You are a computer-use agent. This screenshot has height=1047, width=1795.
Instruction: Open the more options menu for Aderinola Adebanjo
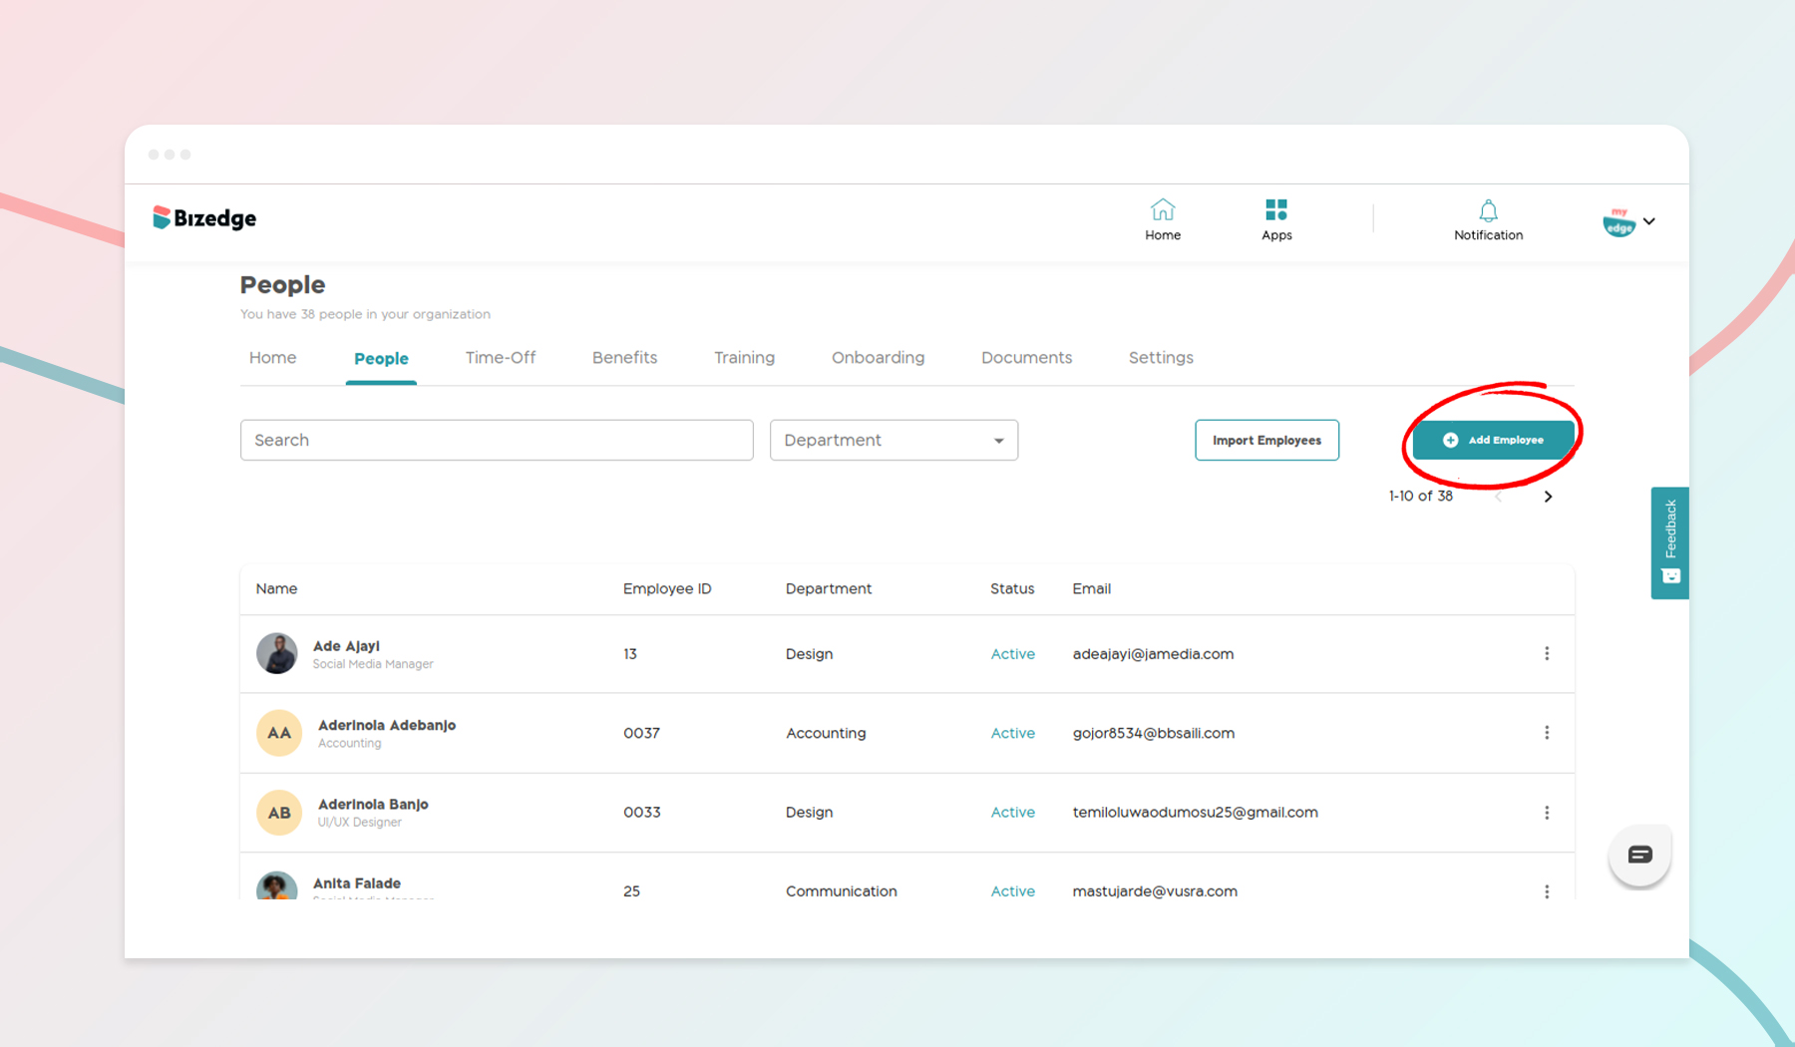(1546, 733)
